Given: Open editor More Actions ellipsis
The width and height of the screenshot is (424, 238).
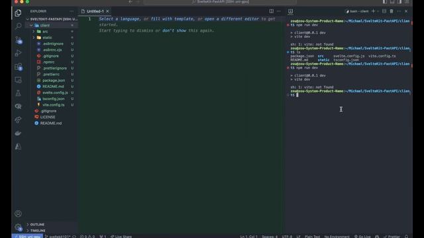Looking at the screenshot, I should click(x=279, y=11).
